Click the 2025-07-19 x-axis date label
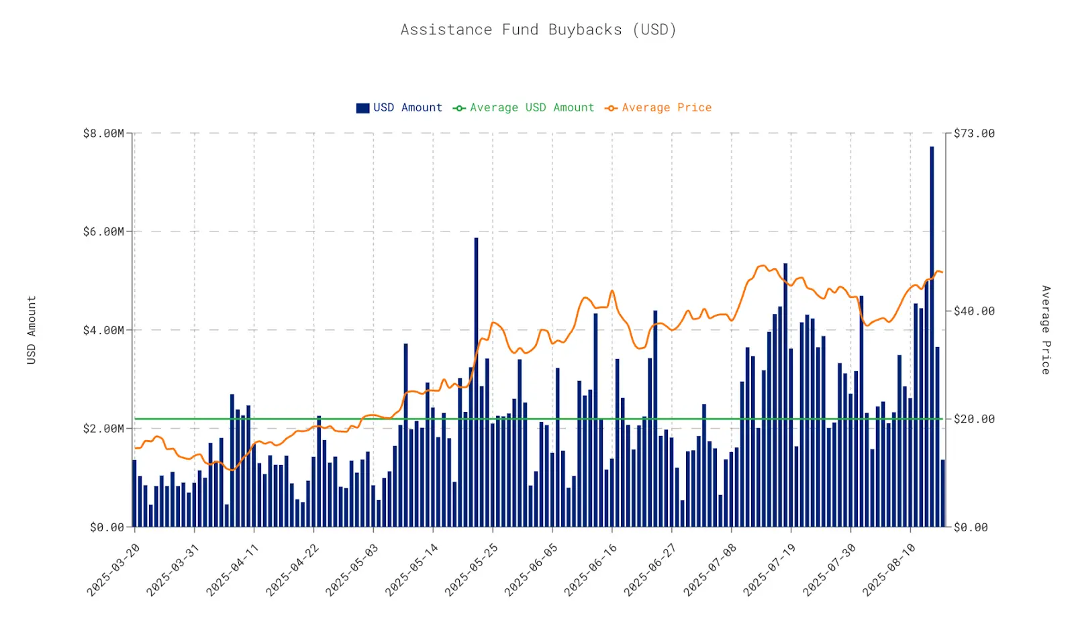Viewport: 1074px width, 634px height. 770,570
